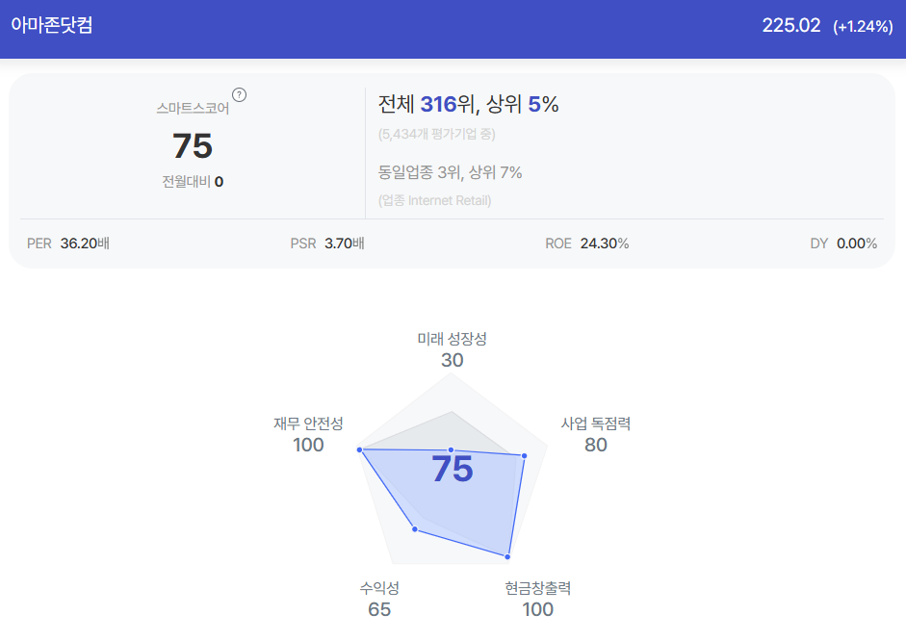Click the smart score help question-mark icon
Viewport: 906px width, 641px height.
pos(239,94)
